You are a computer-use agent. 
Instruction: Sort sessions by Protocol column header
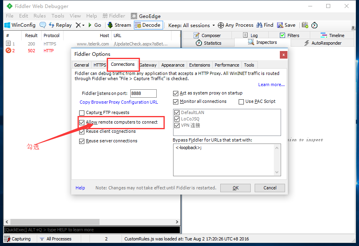click(52, 35)
